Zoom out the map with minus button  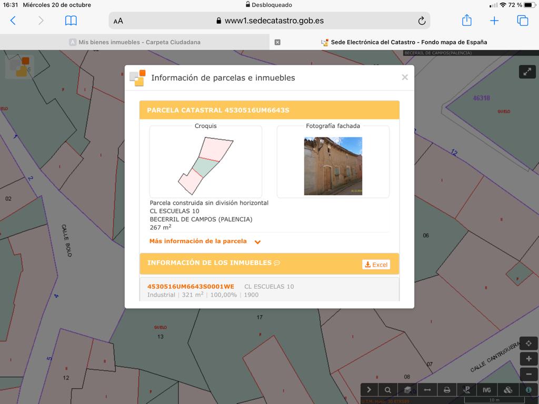coord(528,374)
